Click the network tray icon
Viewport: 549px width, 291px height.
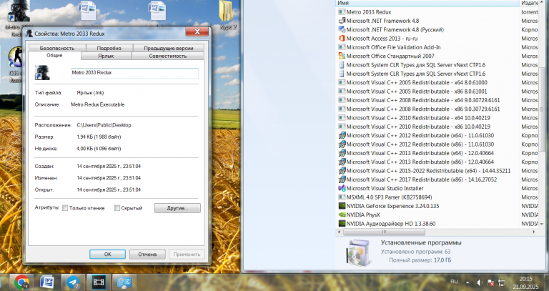(x=502, y=282)
